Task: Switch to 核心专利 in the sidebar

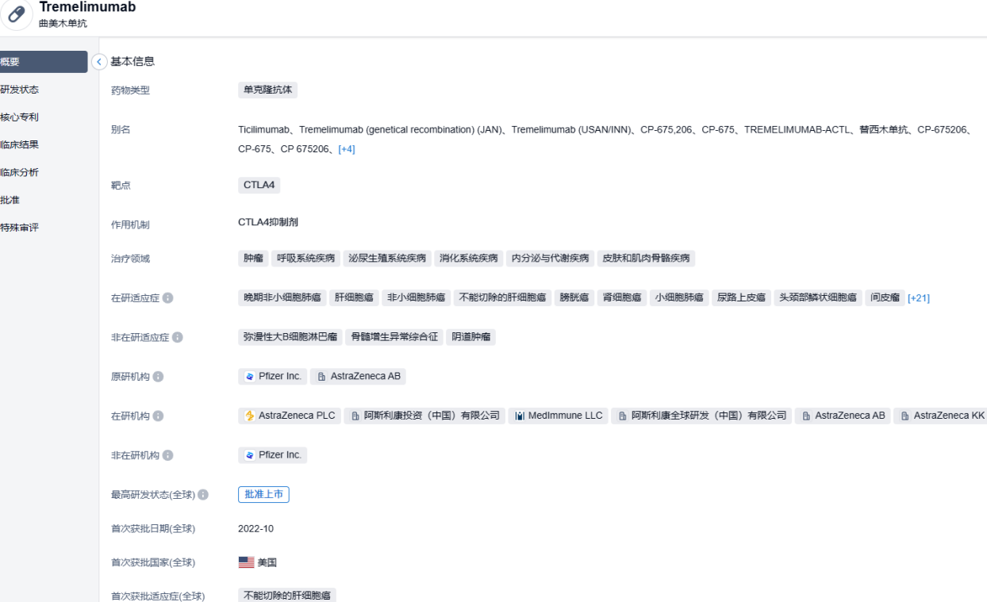Action: tap(20, 117)
